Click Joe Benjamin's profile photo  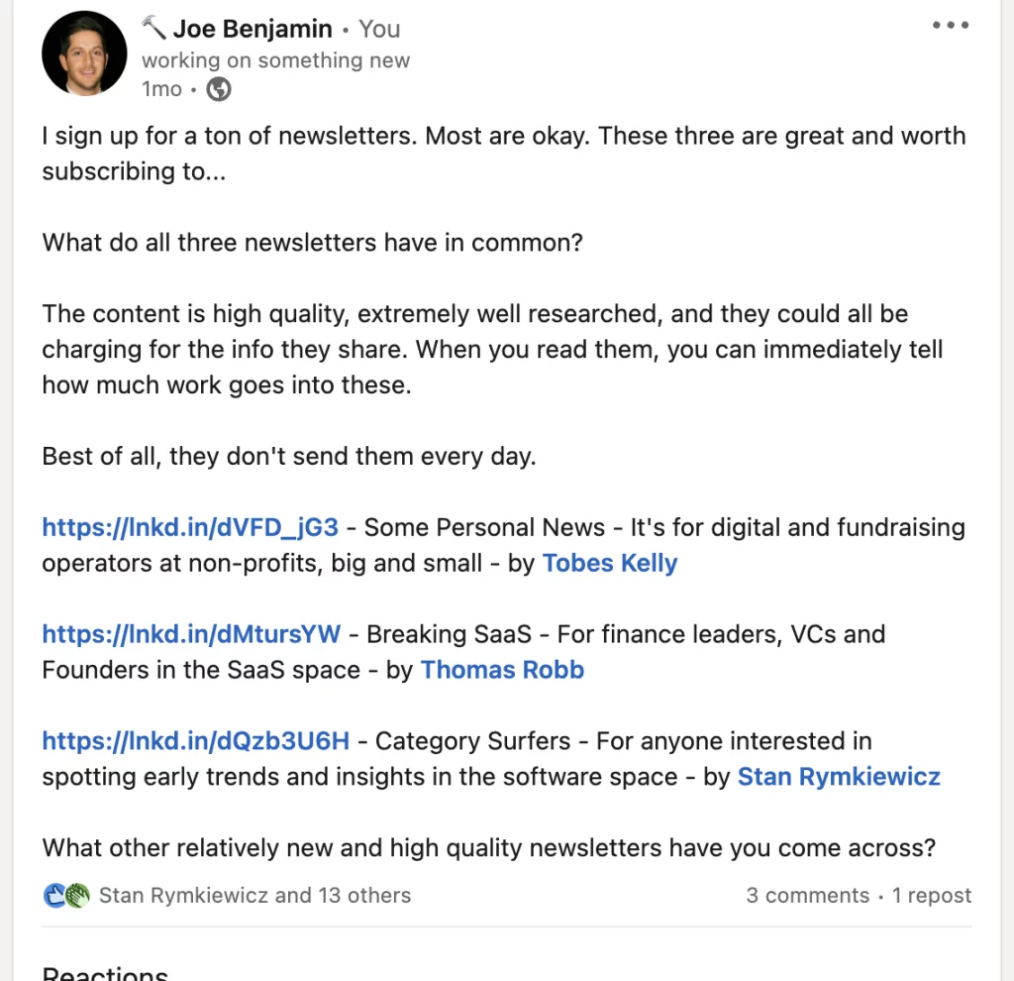click(84, 52)
